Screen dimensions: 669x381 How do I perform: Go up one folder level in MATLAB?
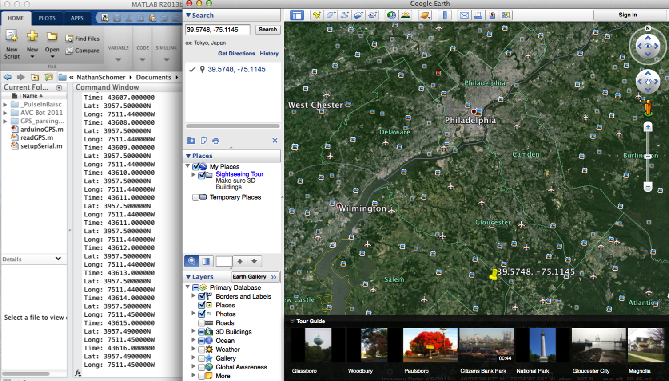[x=35, y=77]
